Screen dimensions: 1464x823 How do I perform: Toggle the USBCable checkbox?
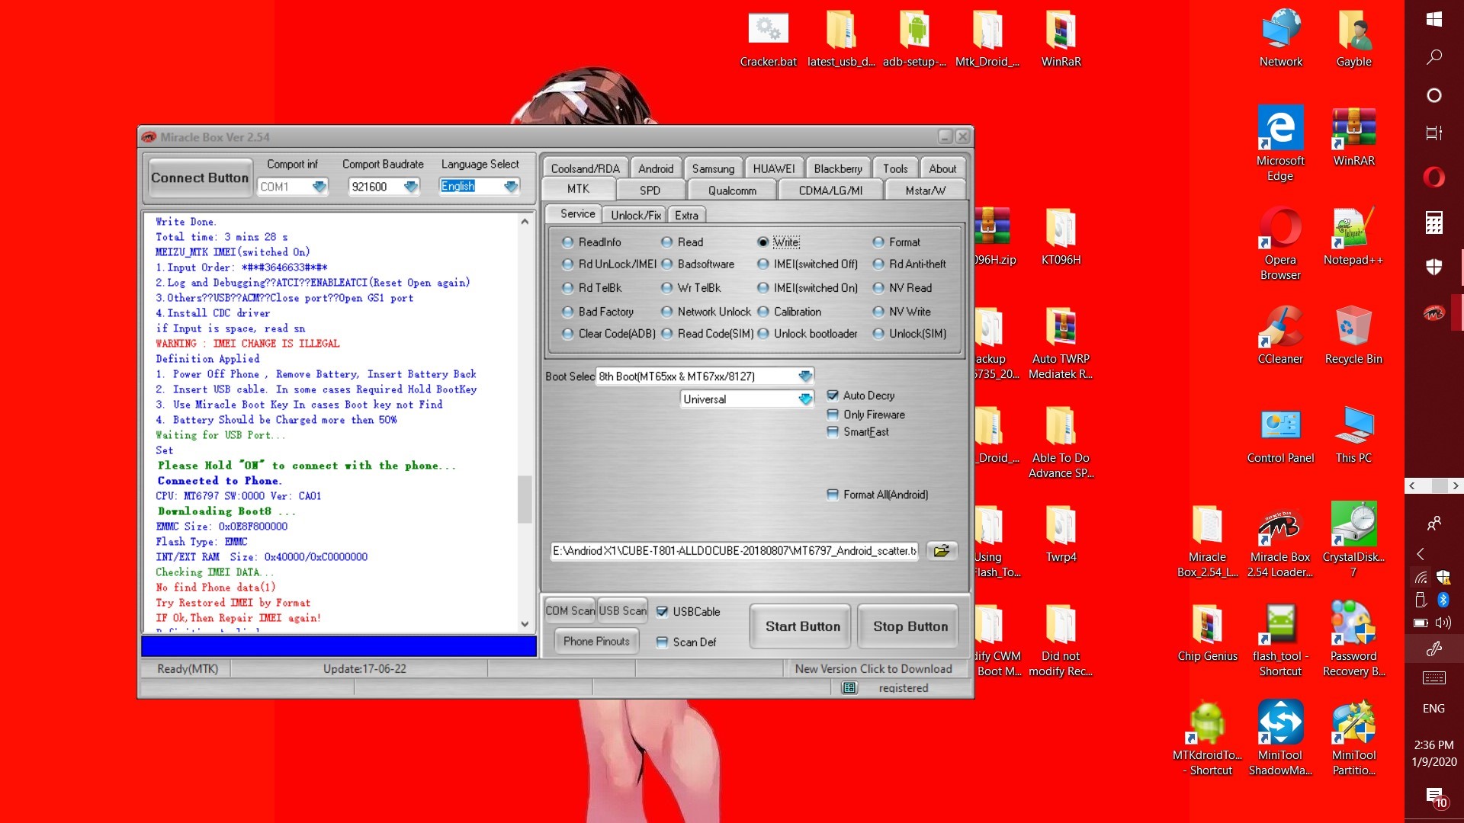(662, 612)
